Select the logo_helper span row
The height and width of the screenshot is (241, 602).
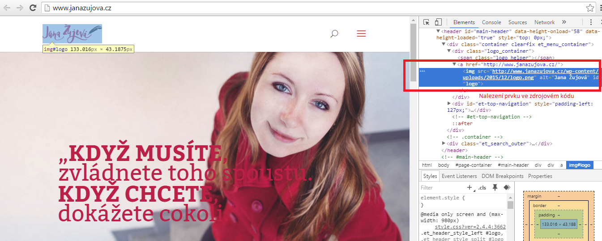click(x=506, y=58)
